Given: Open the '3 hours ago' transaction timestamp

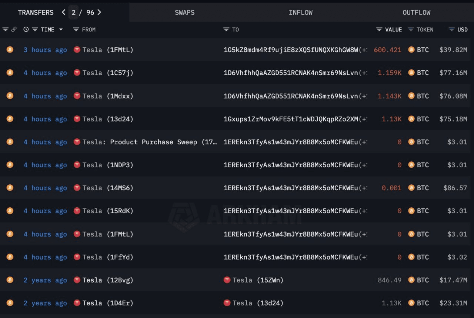Looking at the screenshot, I should (x=45, y=50).
